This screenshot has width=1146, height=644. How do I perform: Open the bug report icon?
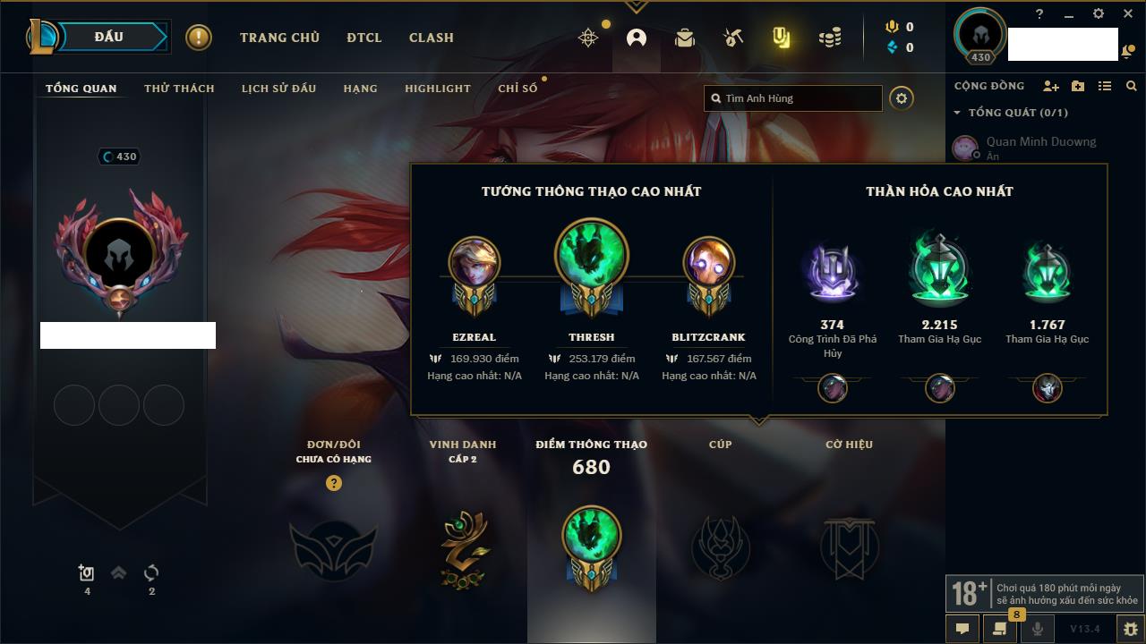pos(1130,629)
